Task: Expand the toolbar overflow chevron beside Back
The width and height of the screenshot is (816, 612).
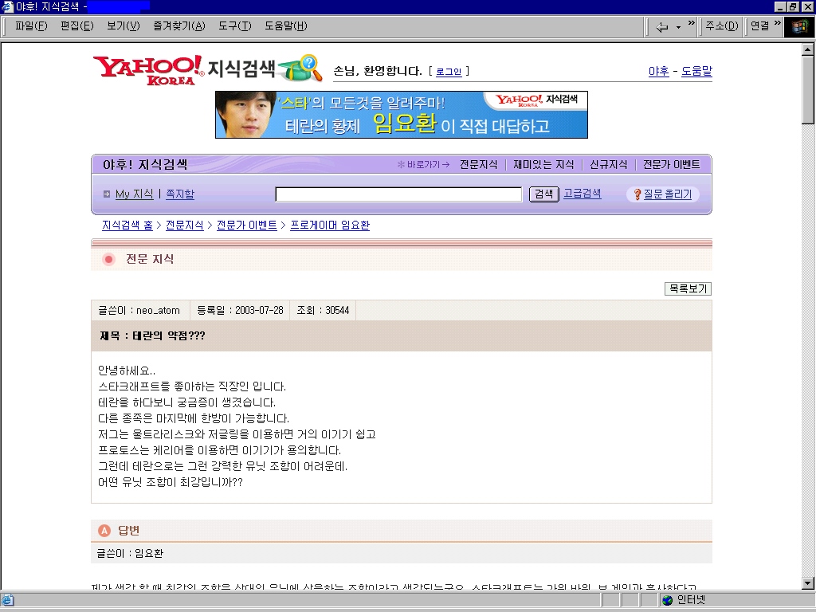Action: 691,23
